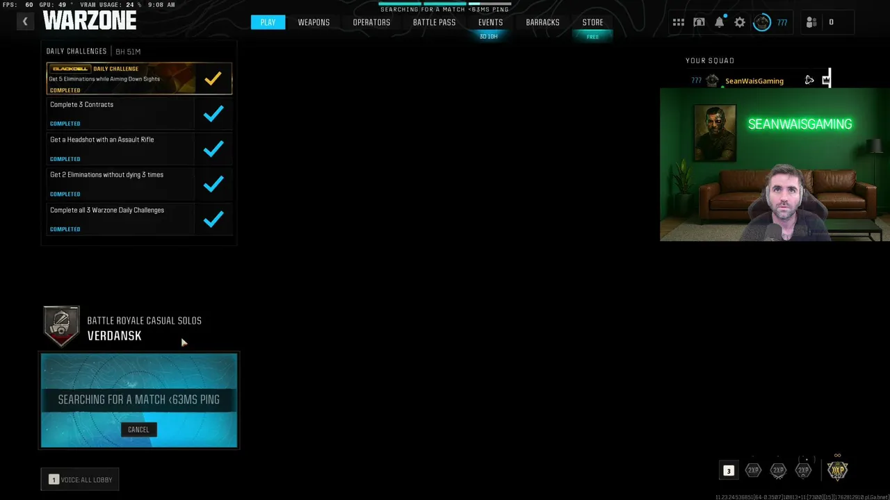Click the Warzone logo
Image resolution: width=890 pixels, height=500 pixels.
click(x=90, y=21)
